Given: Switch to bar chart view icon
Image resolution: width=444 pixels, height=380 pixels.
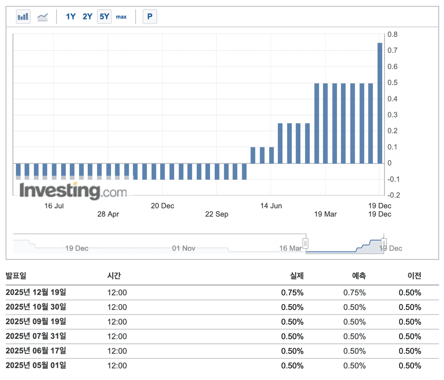Looking at the screenshot, I should click(x=23, y=17).
